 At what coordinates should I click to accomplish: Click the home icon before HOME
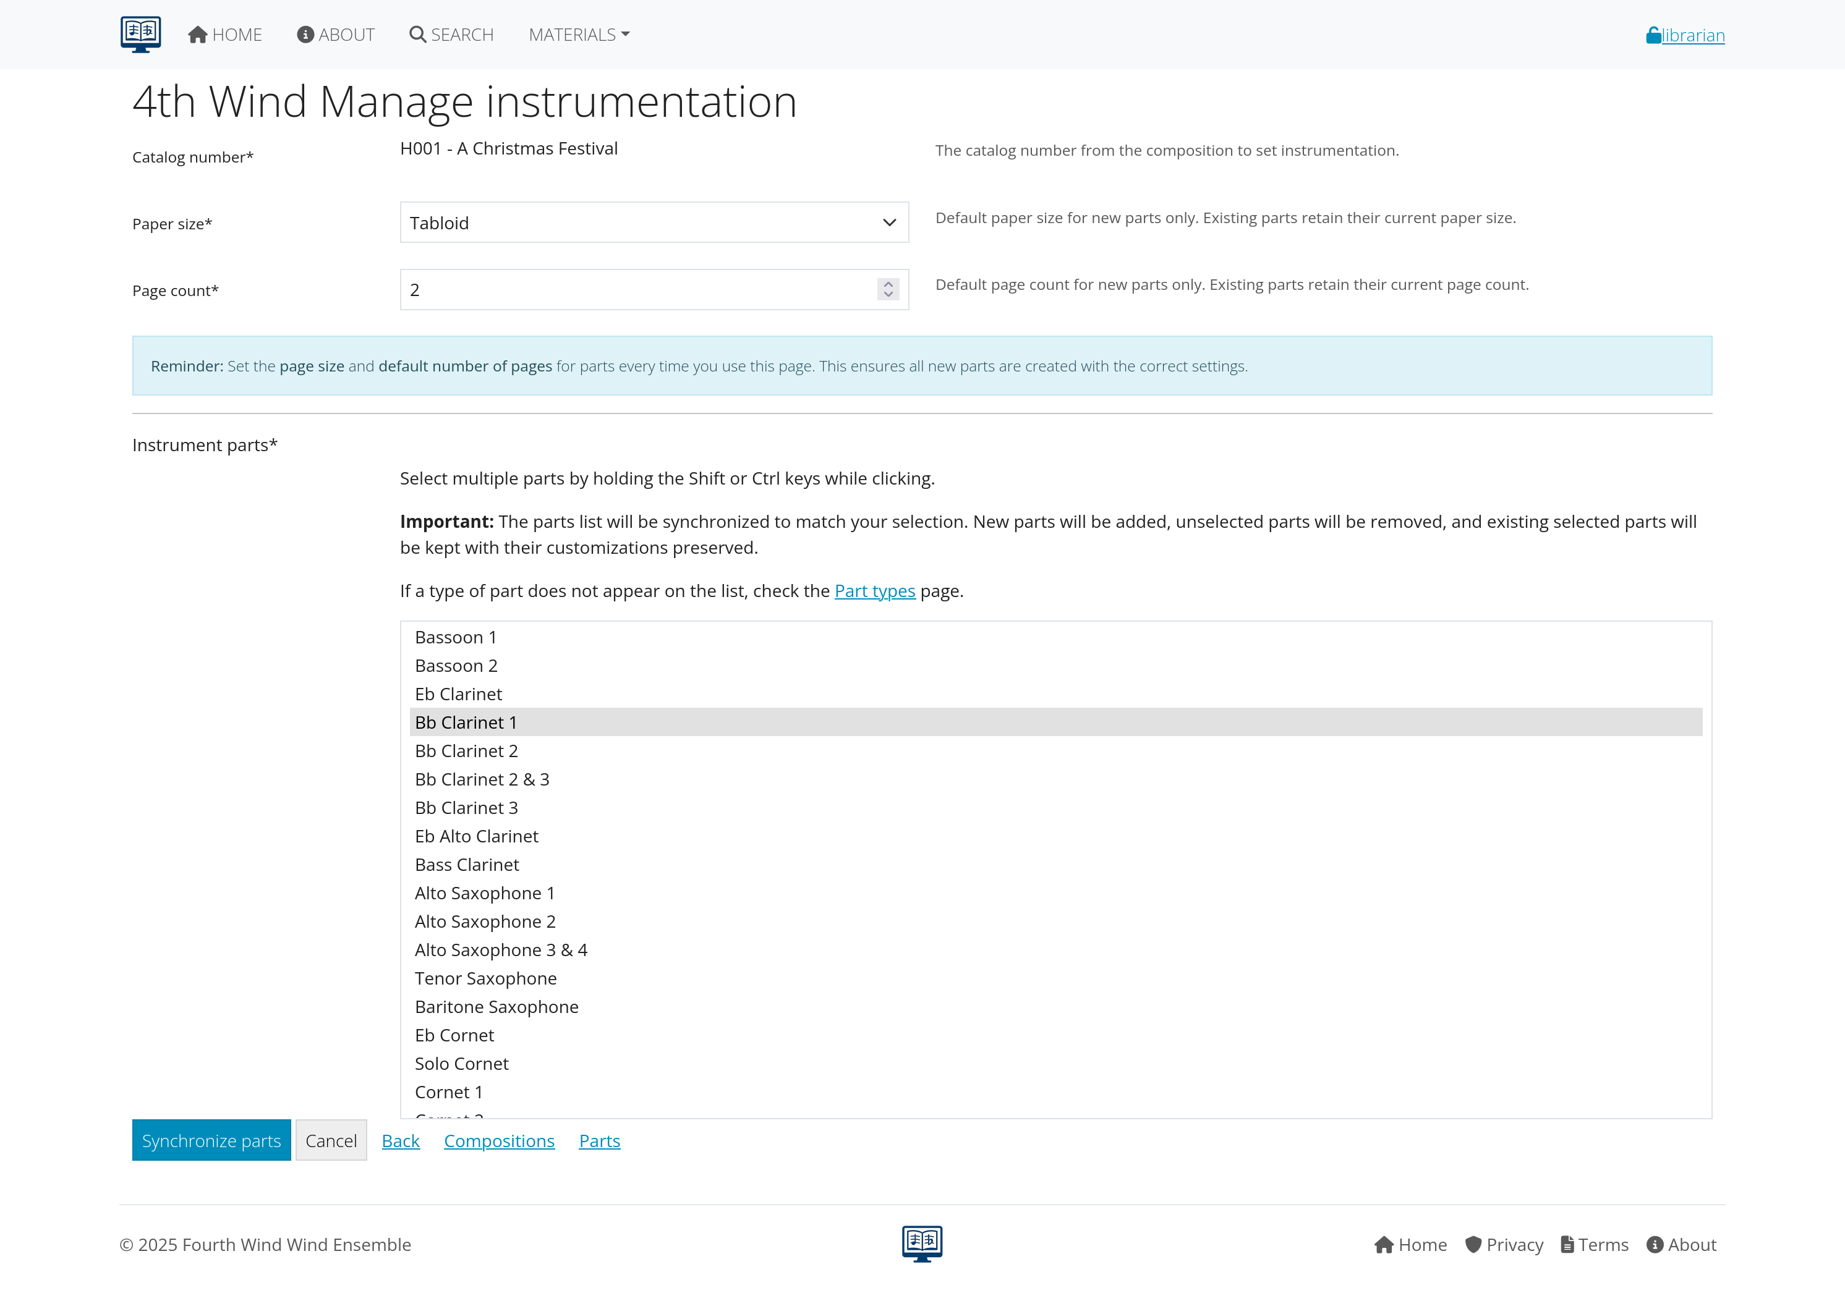coord(197,34)
